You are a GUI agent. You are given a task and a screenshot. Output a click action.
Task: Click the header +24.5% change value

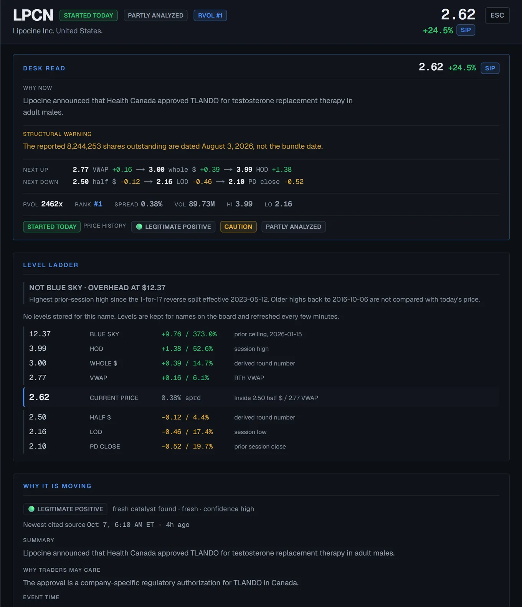click(438, 30)
